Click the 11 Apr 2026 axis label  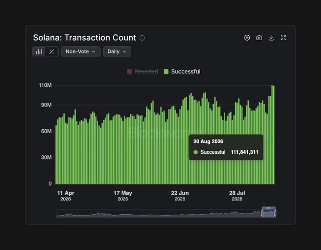coord(66,196)
